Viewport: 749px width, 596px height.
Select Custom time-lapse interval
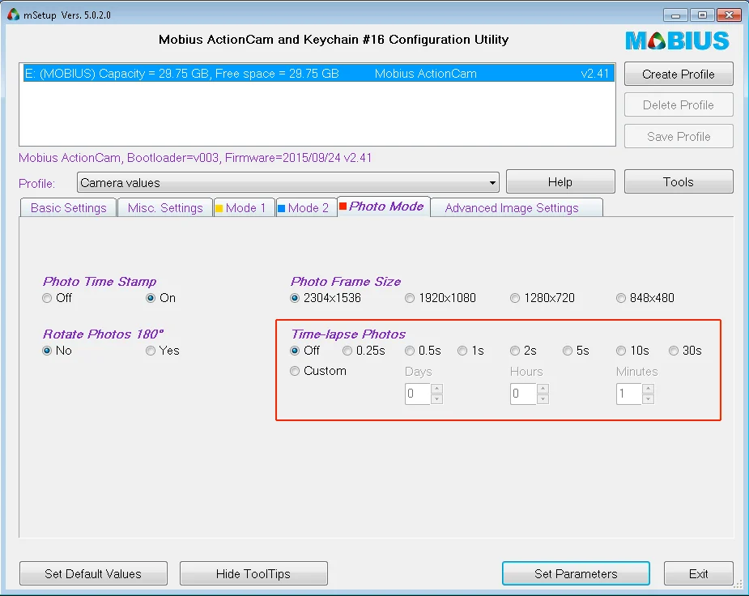[295, 371]
